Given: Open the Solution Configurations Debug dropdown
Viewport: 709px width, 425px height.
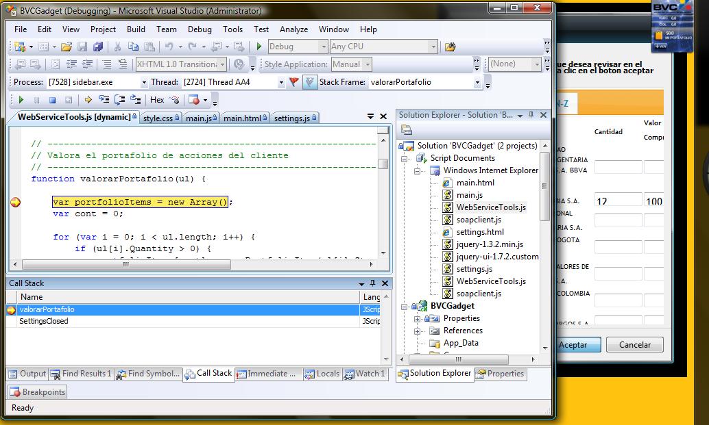Looking at the screenshot, I should [x=323, y=47].
